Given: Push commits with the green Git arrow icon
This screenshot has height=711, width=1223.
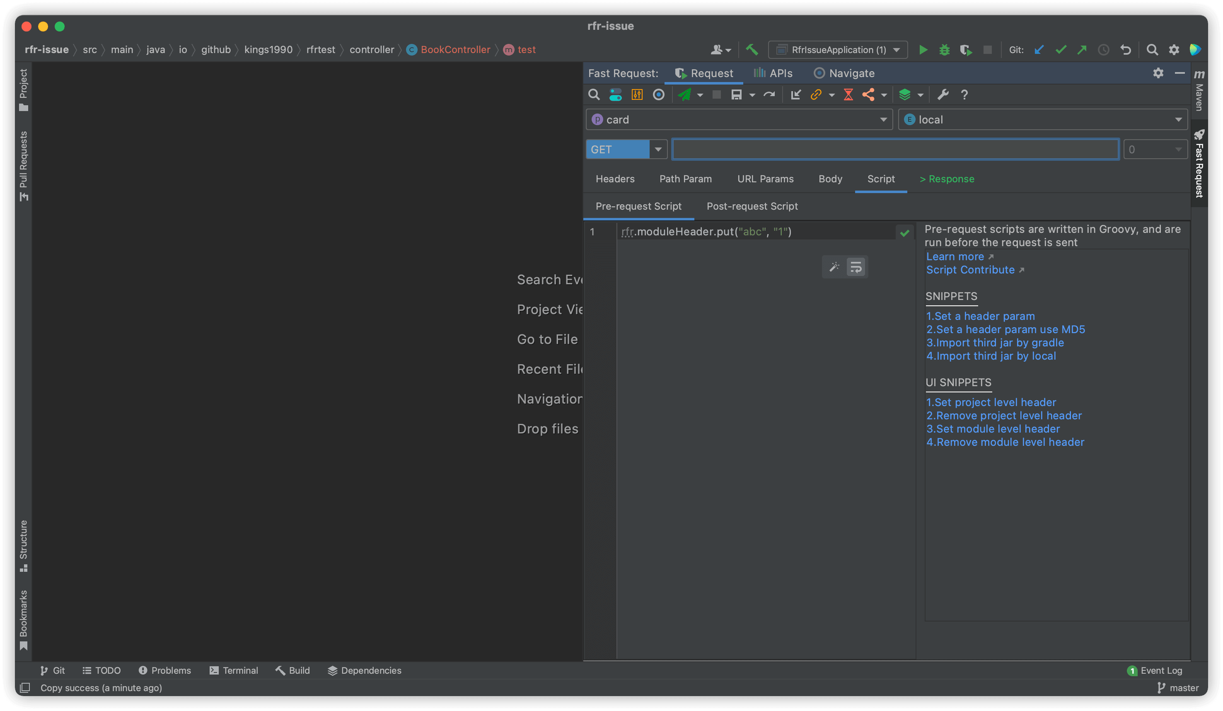Looking at the screenshot, I should tap(1082, 49).
